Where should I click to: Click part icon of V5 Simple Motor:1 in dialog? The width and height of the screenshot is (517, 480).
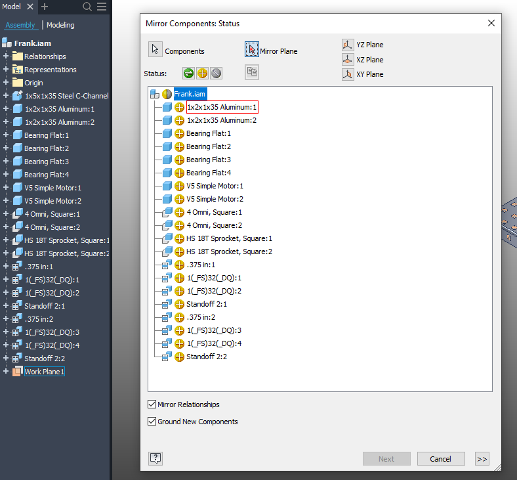tap(167, 186)
